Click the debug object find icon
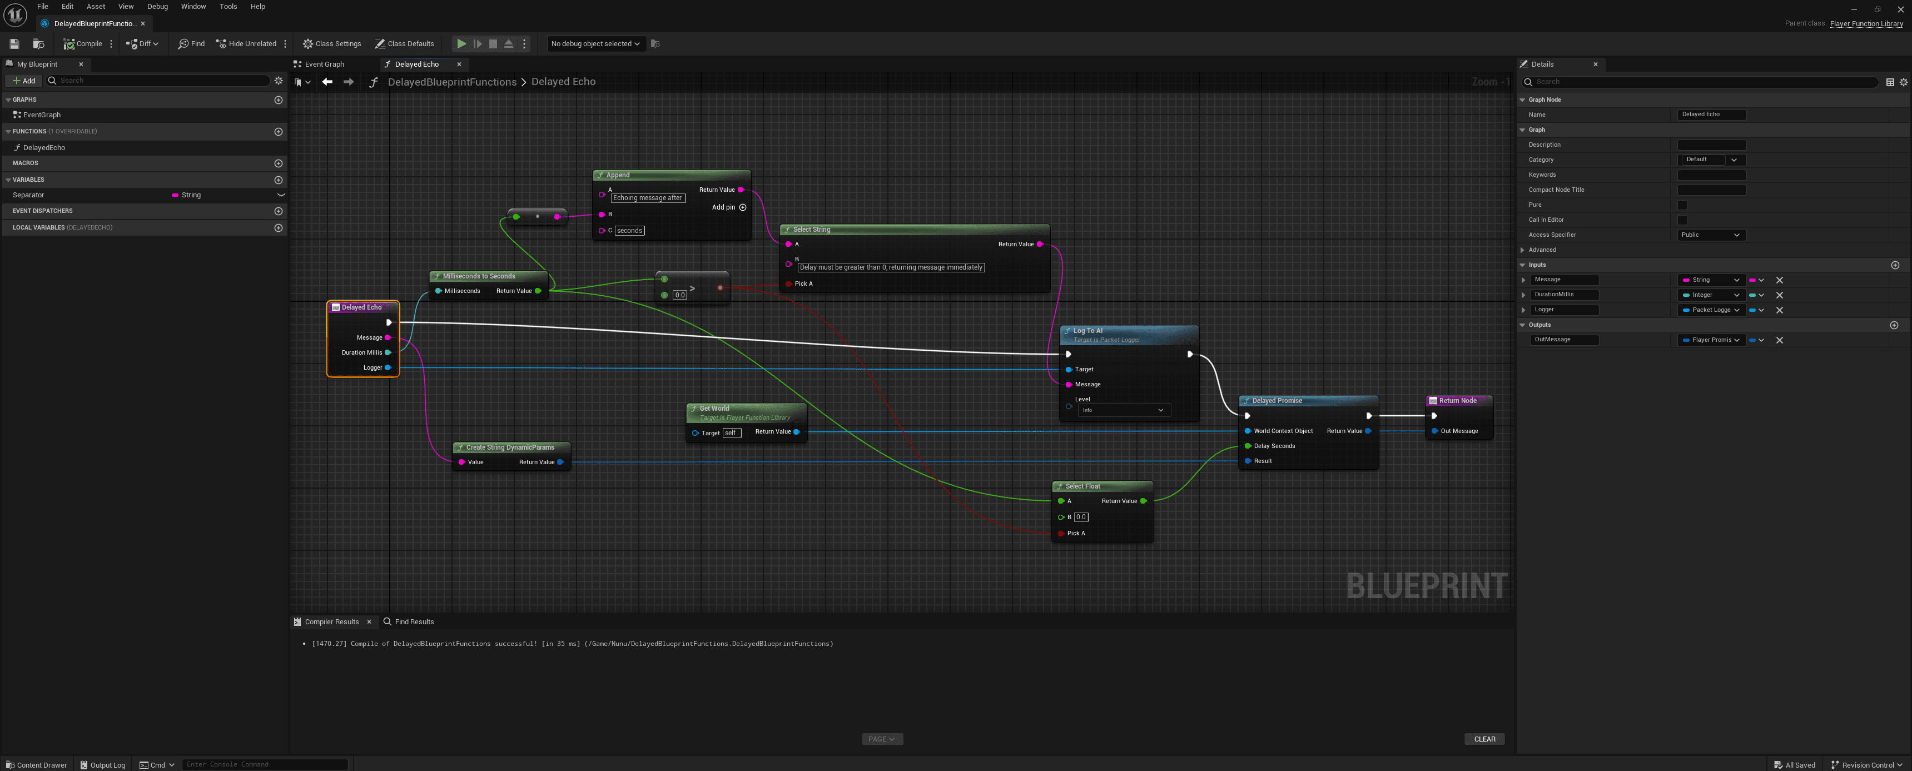This screenshot has height=771, width=1912. click(654, 44)
